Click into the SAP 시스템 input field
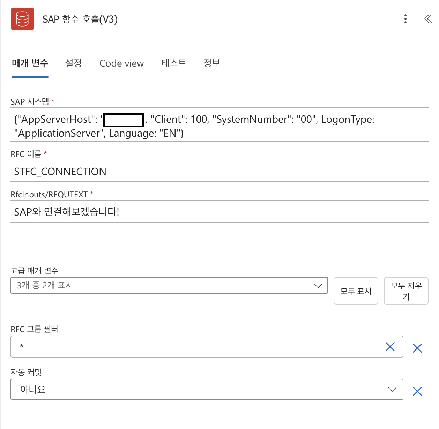Image resolution: width=439 pixels, height=429 pixels. (x=219, y=125)
